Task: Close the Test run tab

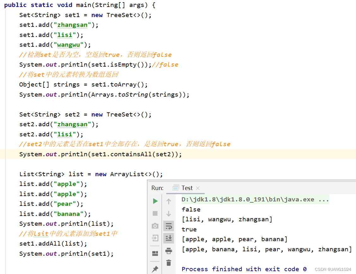Action: [x=198, y=188]
